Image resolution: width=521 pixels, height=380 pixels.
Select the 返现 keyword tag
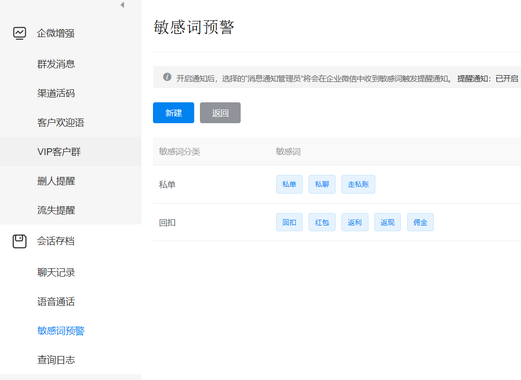coord(387,222)
